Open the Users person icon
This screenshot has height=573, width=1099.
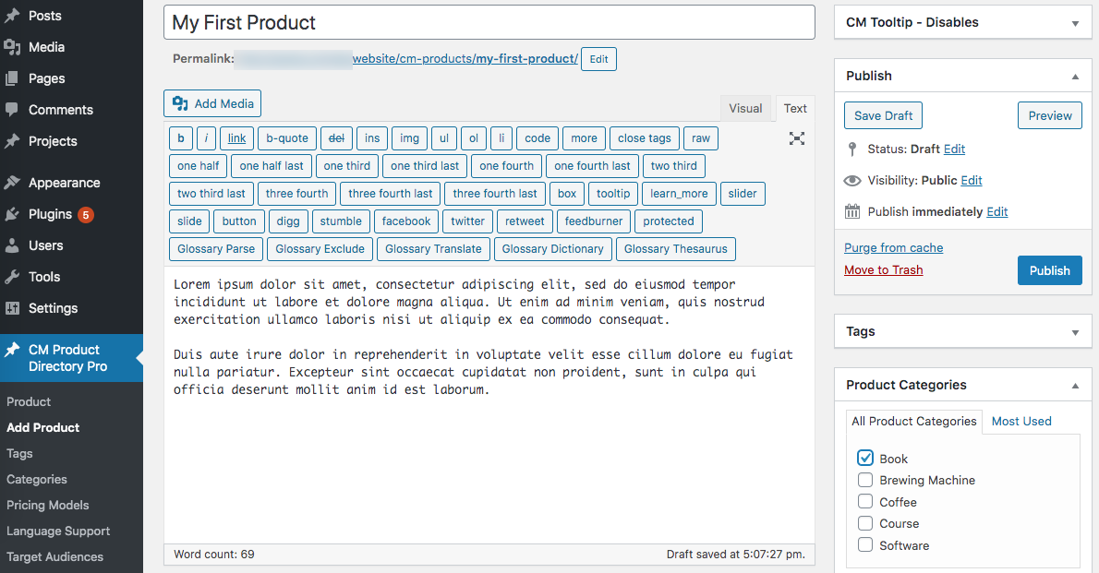point(12,245)
